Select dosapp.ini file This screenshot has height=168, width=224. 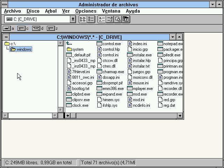pos(108,77)
